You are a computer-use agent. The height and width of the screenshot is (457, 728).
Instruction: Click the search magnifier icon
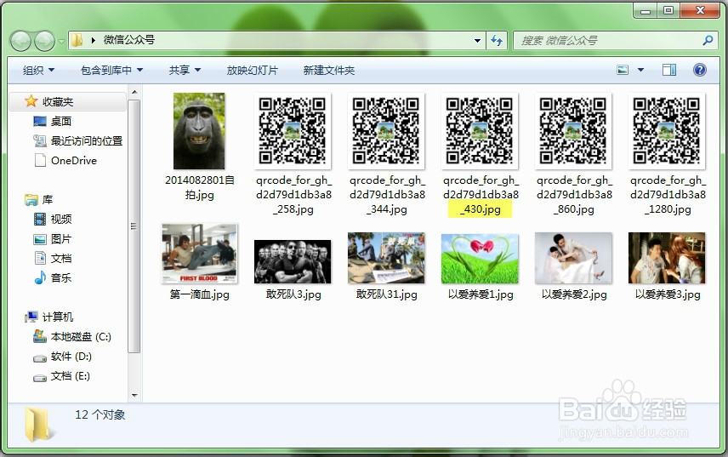(708, 40)
